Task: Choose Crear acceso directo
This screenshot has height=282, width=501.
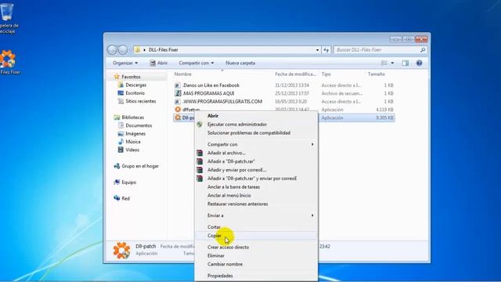Action: [228, 248]
